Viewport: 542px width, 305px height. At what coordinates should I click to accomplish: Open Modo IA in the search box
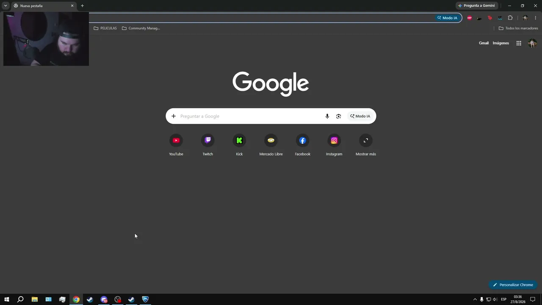point(360,116)
